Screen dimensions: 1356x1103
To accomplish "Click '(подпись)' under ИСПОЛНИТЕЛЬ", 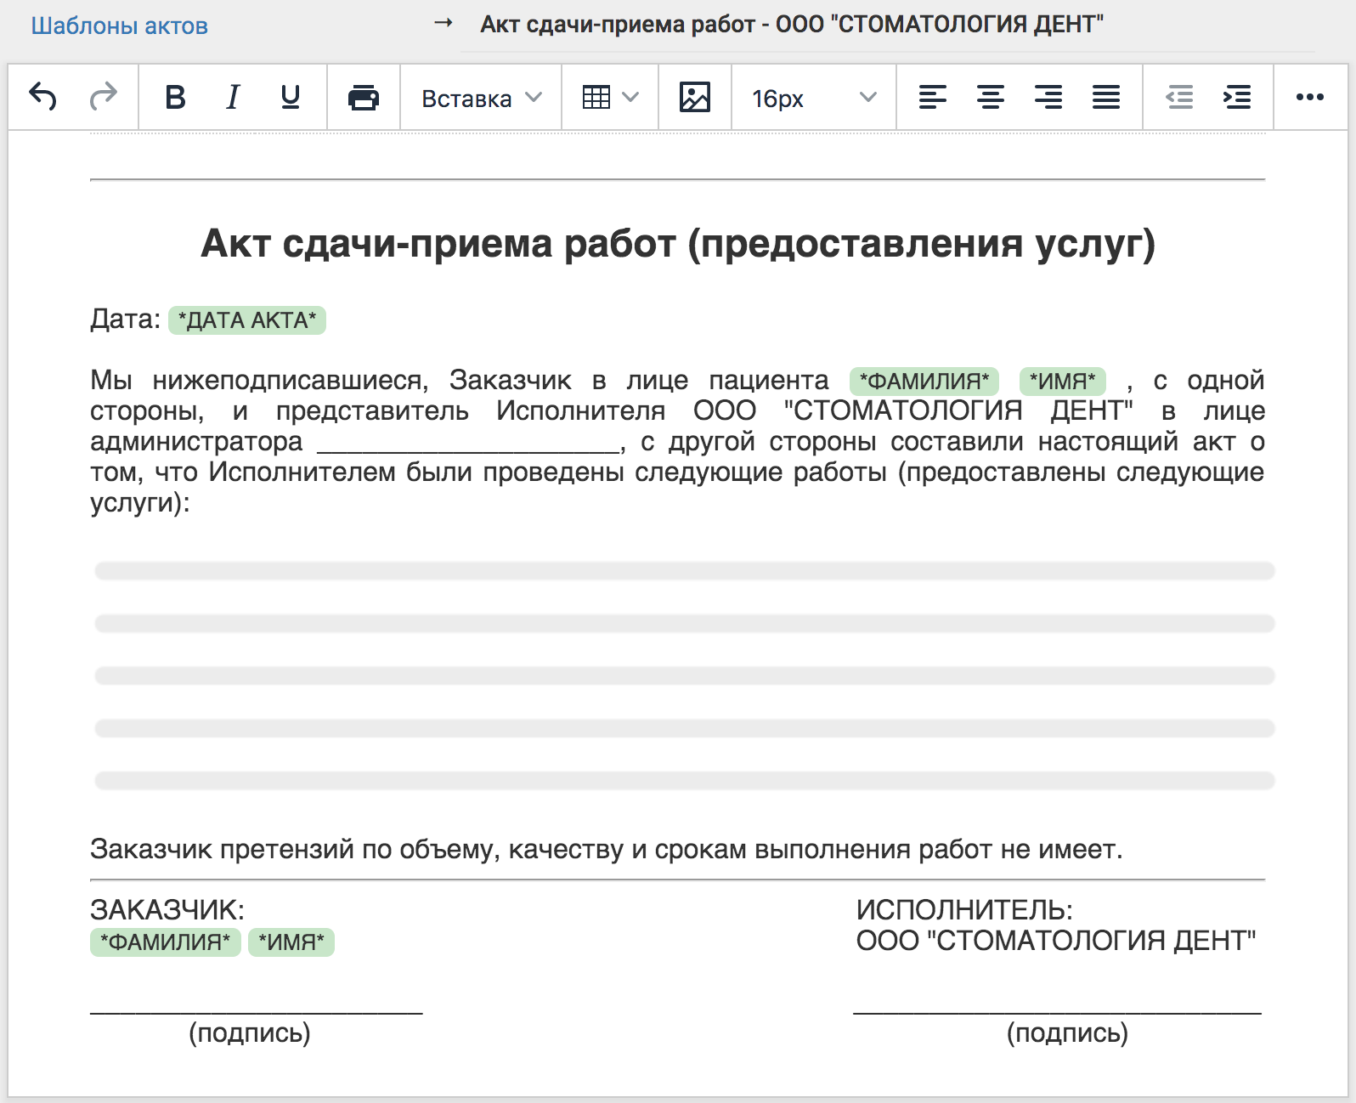I will (1068, 1032).
